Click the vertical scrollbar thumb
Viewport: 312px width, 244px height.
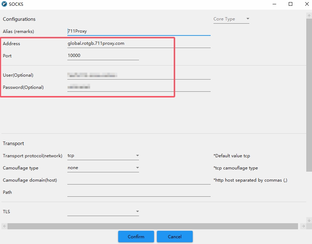point(309,95)
